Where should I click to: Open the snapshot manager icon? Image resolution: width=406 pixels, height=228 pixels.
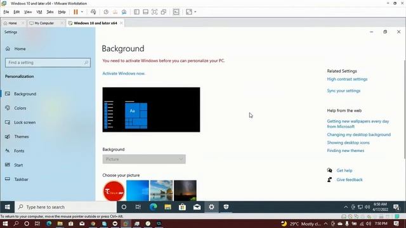[x=124, y=12]
